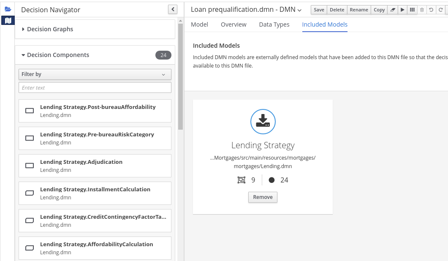Open the Filter by dropdown
This screenshot has width=448, height=261.
tap(95, 74)
